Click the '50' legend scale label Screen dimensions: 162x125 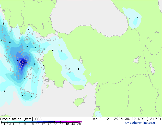[x=79, y=124]
